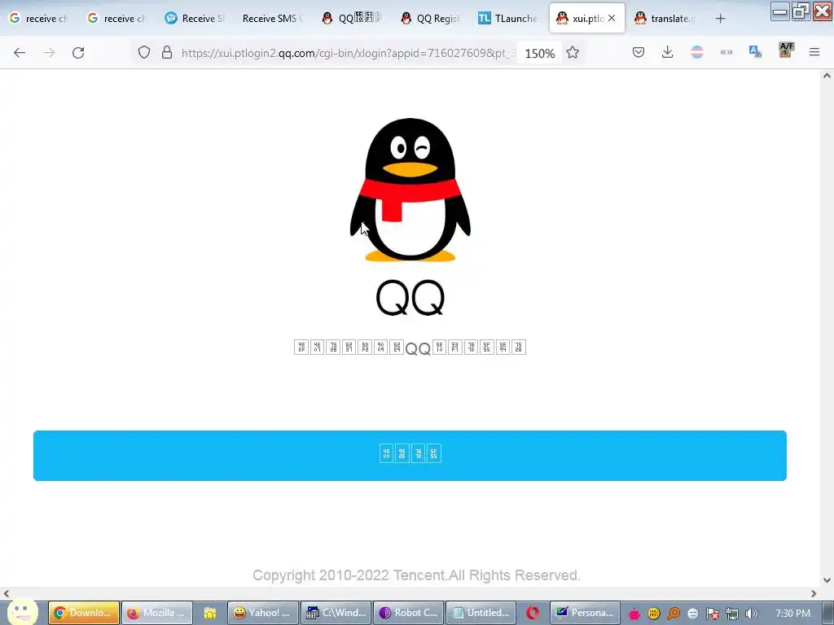Reset the 150% zoom level indicator
This screenshot has height=625, width=834.
(x=539, y=53)
